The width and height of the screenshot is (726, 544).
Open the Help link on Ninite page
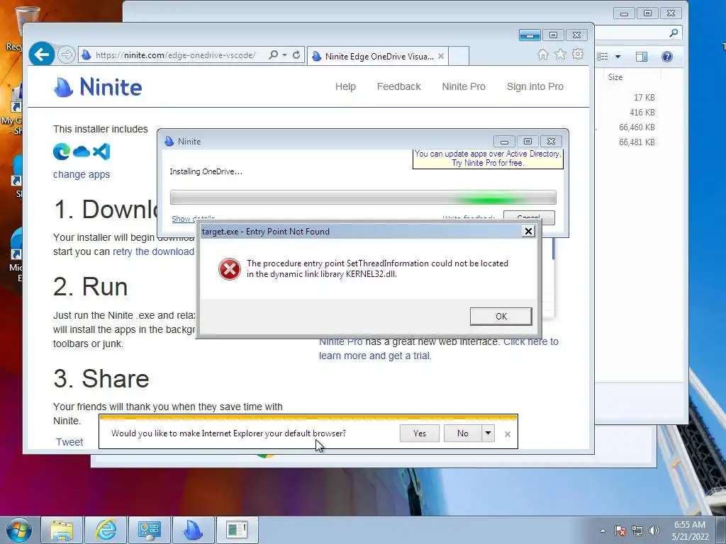coord(345,86)
